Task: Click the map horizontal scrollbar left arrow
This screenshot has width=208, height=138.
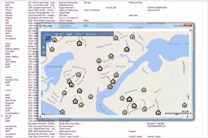Action: (40, 117)
